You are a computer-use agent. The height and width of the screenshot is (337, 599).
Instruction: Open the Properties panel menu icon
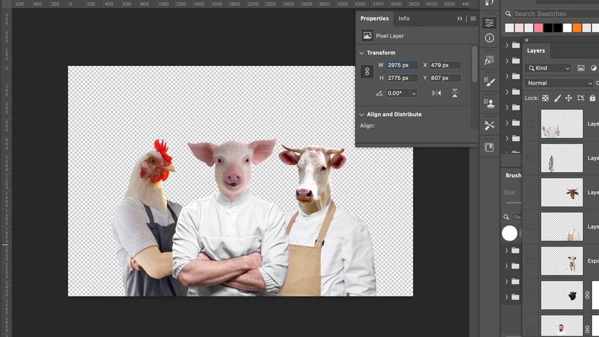pos(473,18)
